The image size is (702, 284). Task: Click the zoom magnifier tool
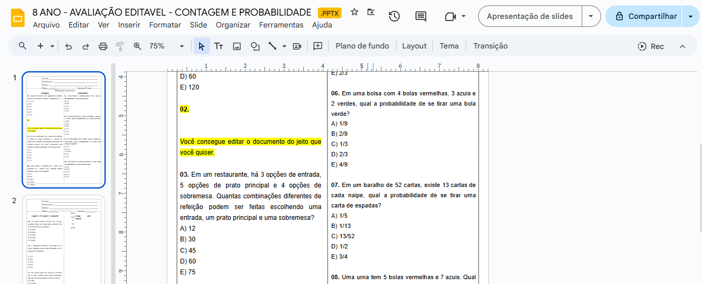[137, 46]
